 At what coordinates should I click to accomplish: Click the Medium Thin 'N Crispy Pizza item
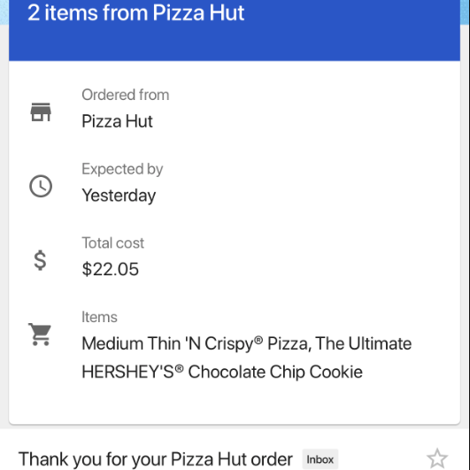[196, 343]
